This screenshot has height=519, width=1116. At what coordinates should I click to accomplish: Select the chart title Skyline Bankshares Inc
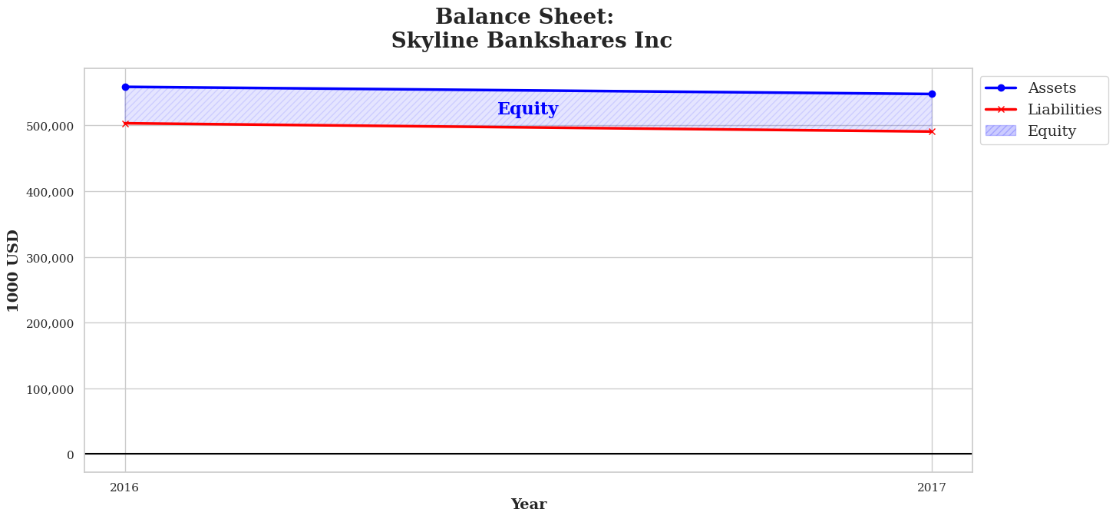531,41
